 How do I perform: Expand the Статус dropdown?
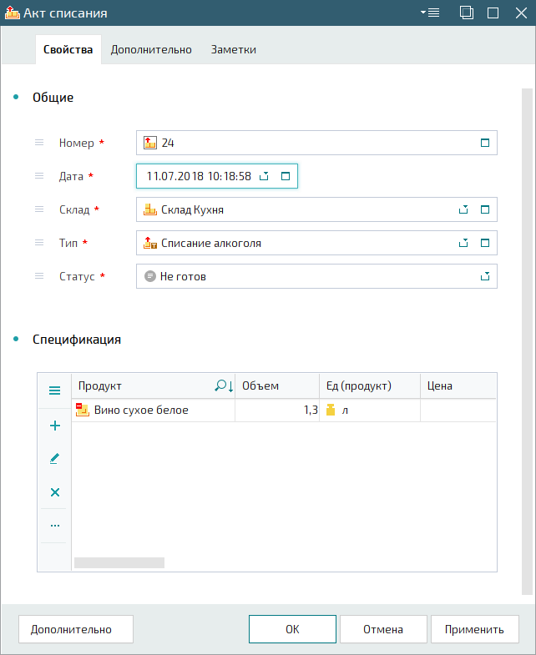point(484,276)
